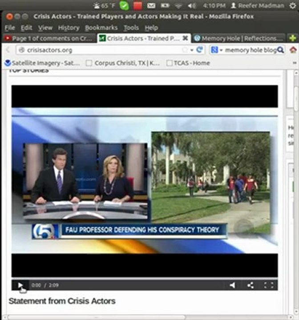
Task: Open the Tools menu
Action: click(131, 28)
